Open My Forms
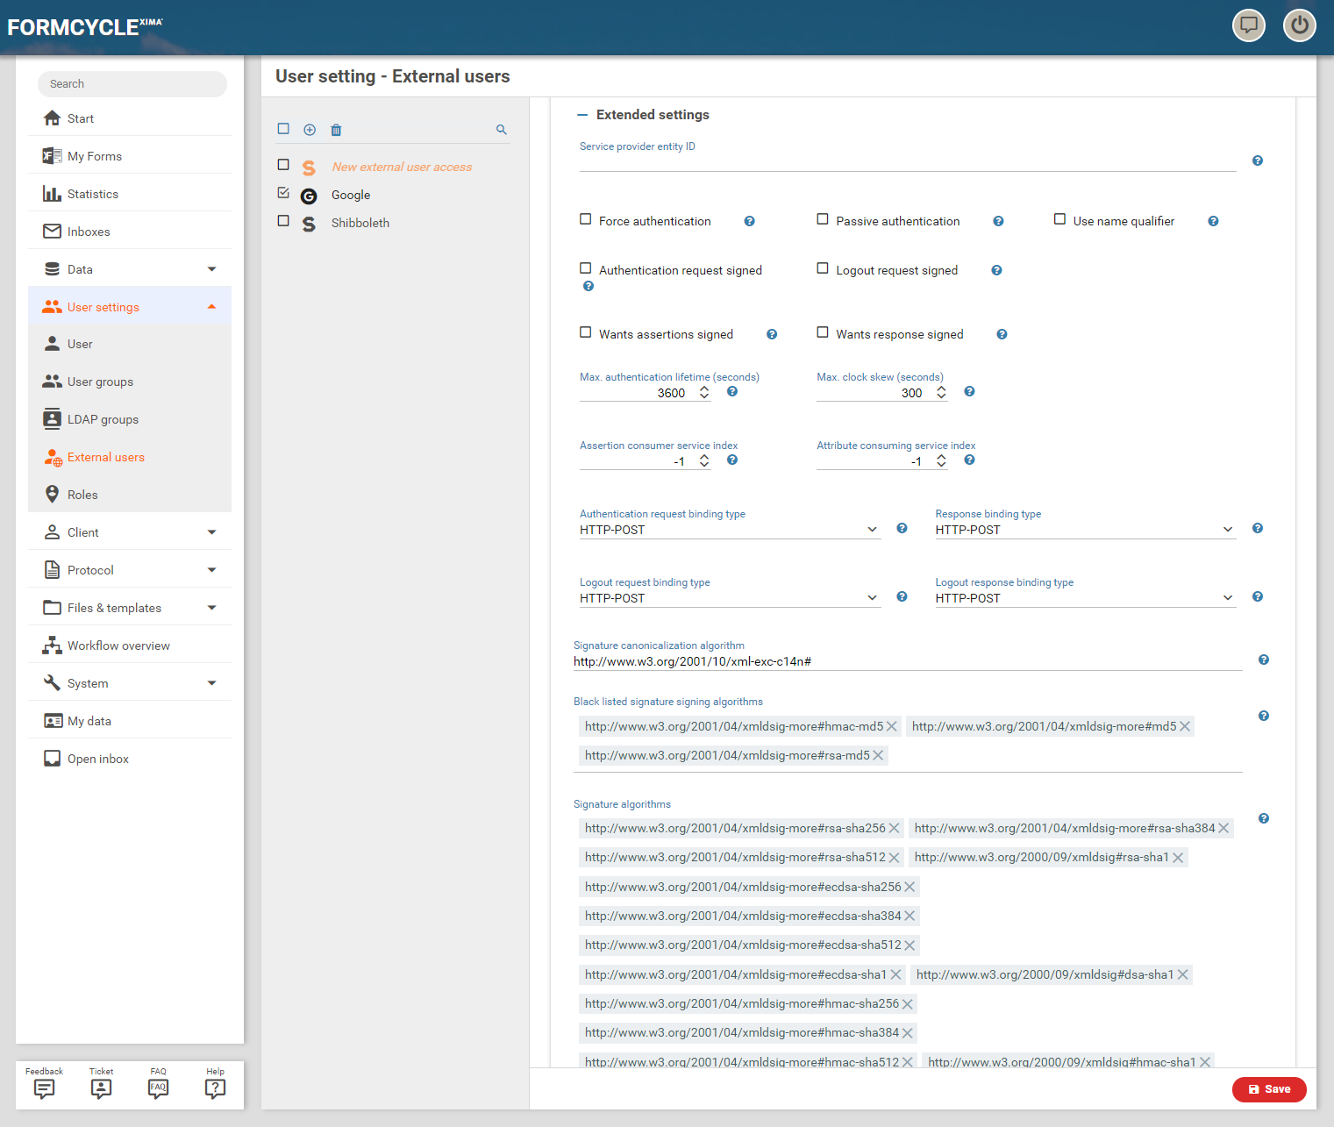 click(130, 156)
